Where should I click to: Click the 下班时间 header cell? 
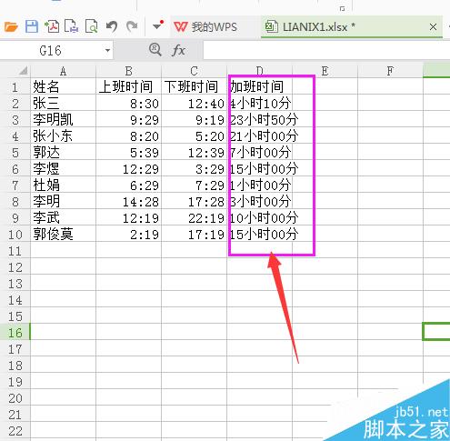[195, 86]
